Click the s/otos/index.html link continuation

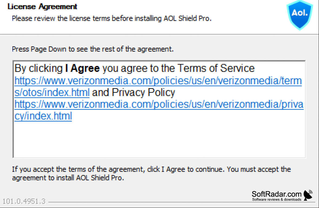click(52, 93)
